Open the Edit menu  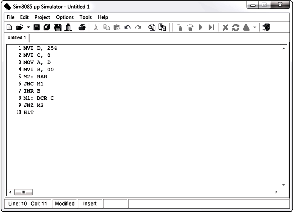pyautogui.click(x=24, y=17)
